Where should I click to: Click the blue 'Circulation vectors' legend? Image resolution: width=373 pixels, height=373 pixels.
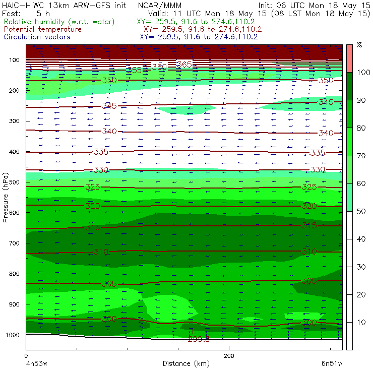click(x=37, y=37)
